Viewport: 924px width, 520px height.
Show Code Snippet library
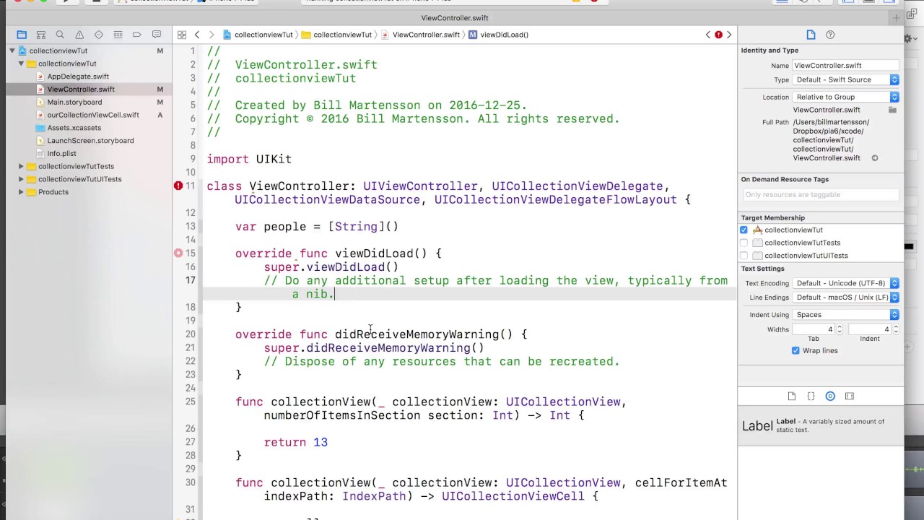click(811, 396)
